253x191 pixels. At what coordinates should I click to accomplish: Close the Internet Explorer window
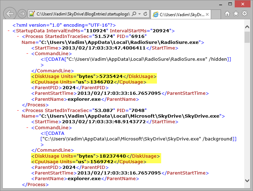point(242,4)
